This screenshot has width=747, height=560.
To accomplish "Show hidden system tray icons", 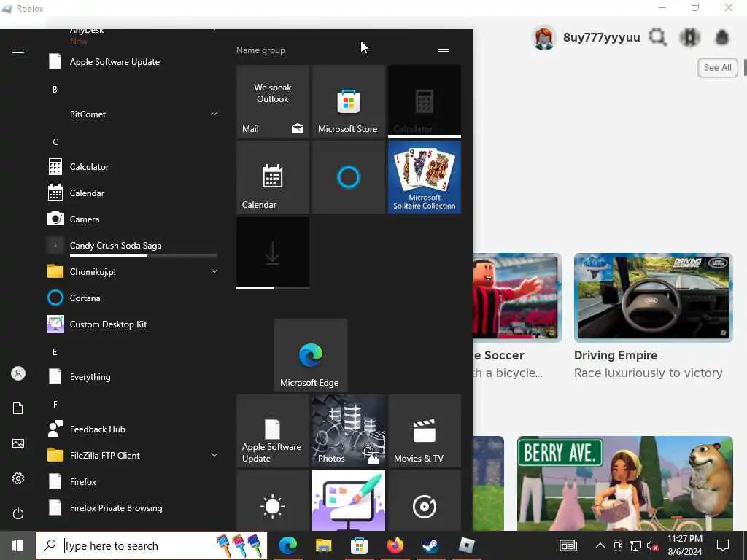I will pyautogui.click(x=600, y=545).
